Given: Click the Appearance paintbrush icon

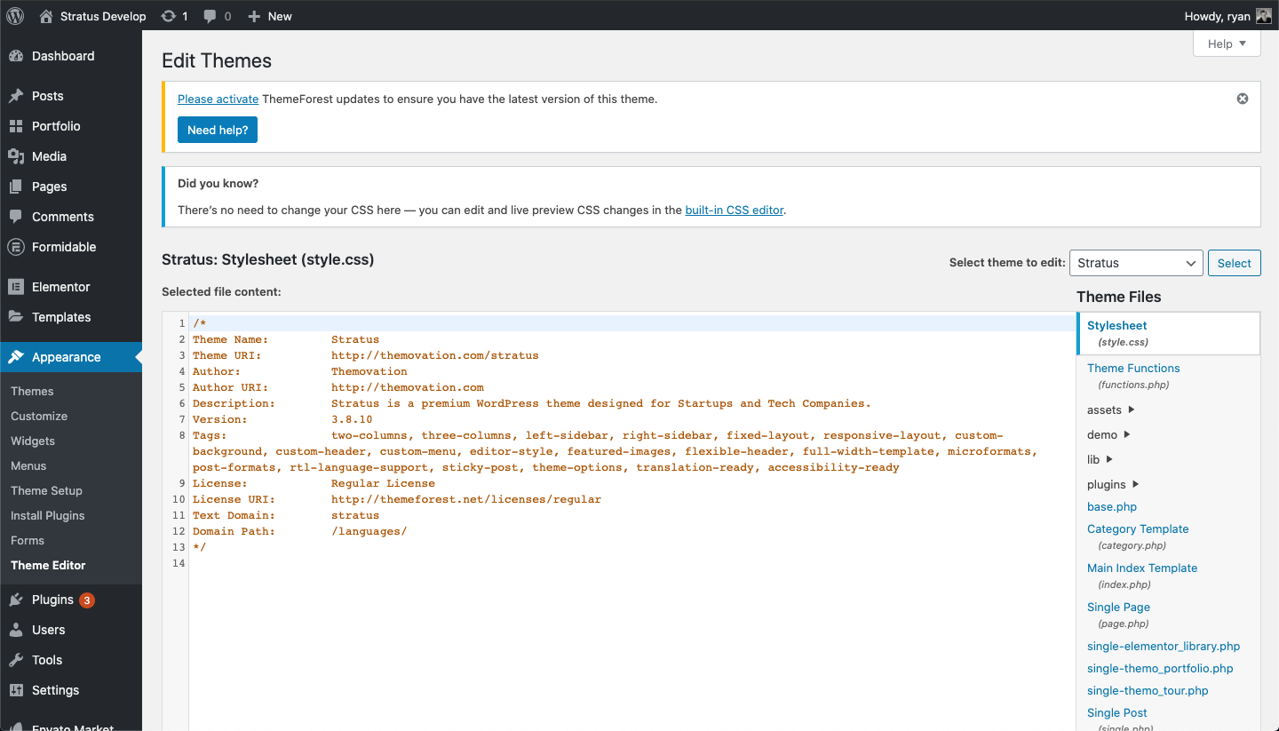Looking at the screenshot, I should (16, 357).
